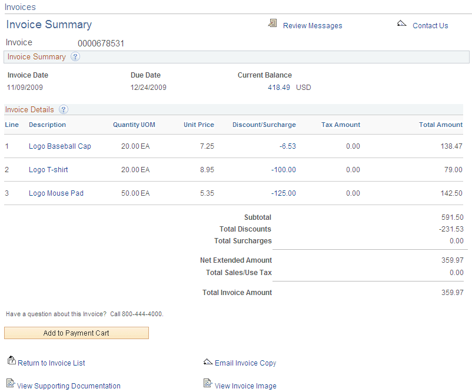Click the -100.00 discount for Logo T-shirt
Screen dimensions: 472x392
coord(284,169)
